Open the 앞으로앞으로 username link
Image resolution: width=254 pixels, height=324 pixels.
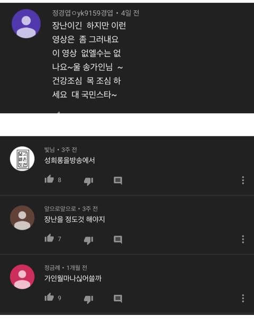click(60, 209)
